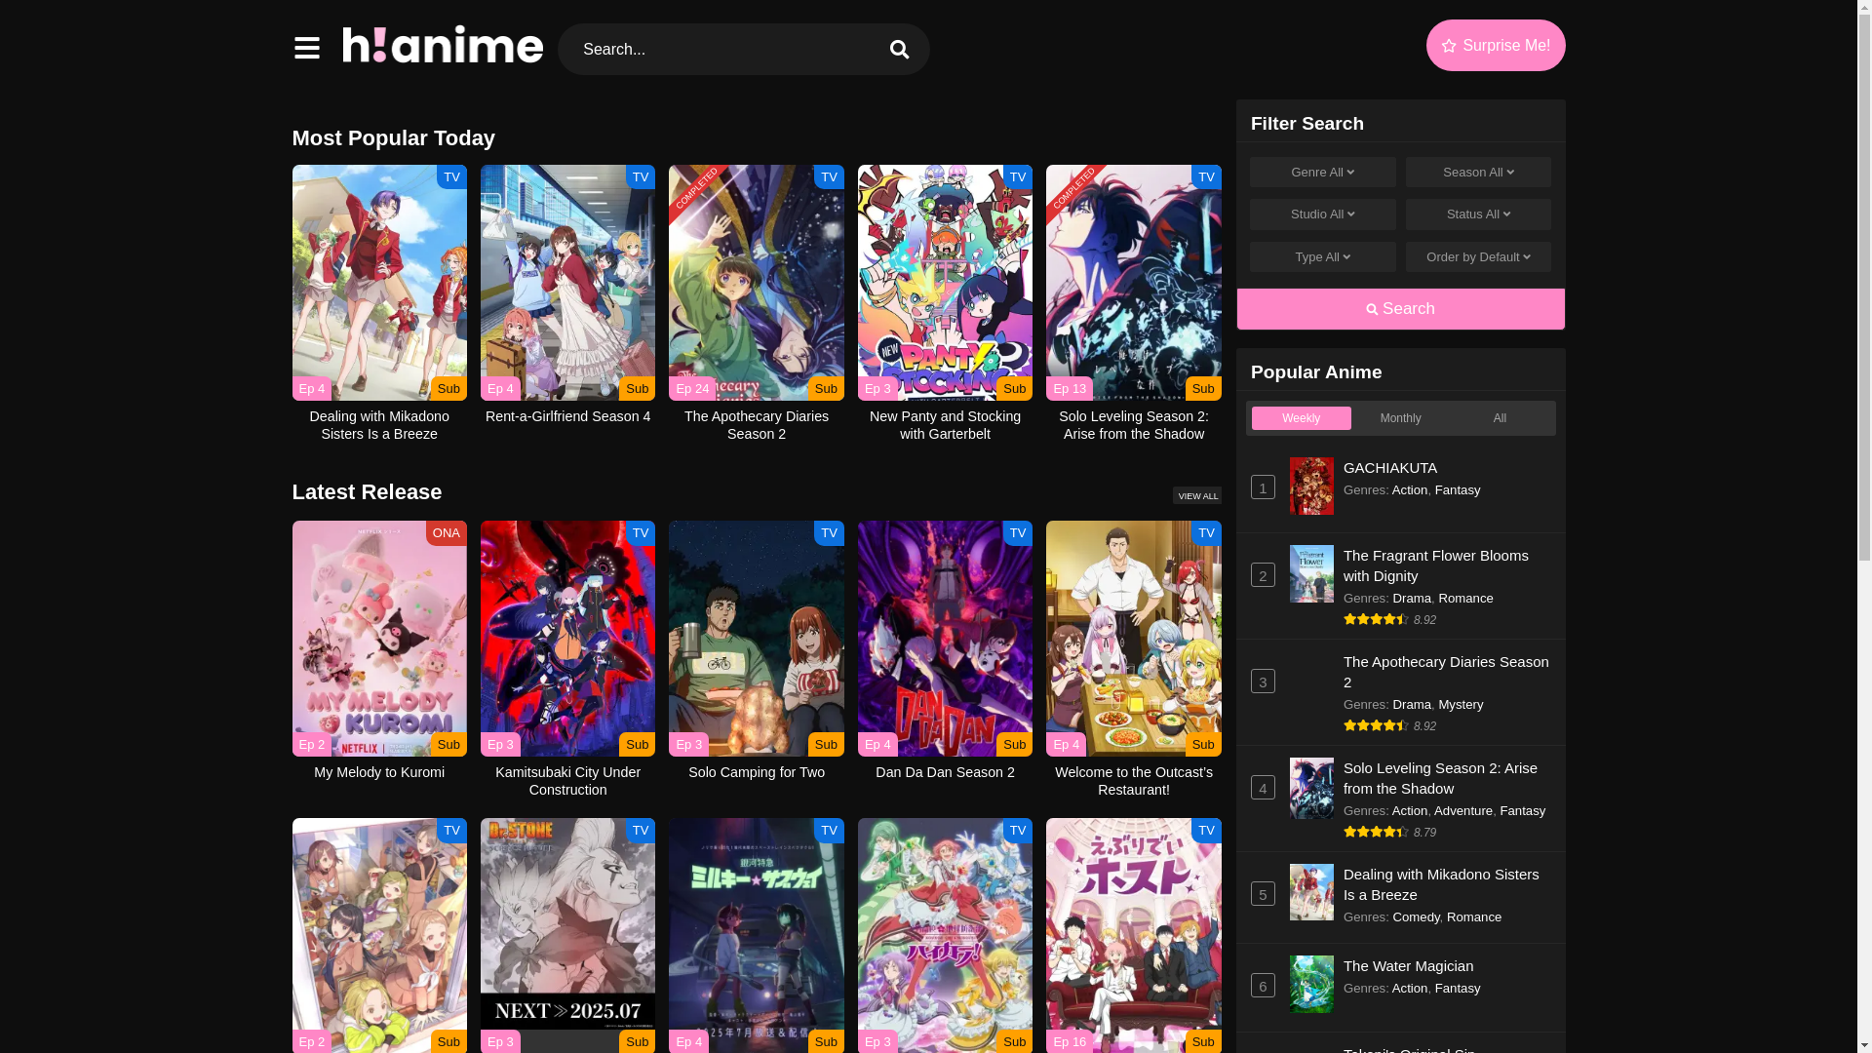The image size is (1872, 1053).
Task: Open GACHIAKUTA in popular list
Action: (1390, 468)
